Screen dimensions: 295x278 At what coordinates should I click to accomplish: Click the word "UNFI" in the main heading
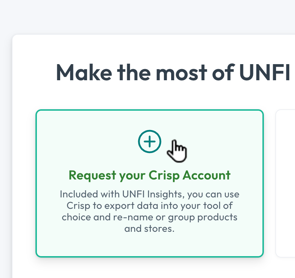264,72
